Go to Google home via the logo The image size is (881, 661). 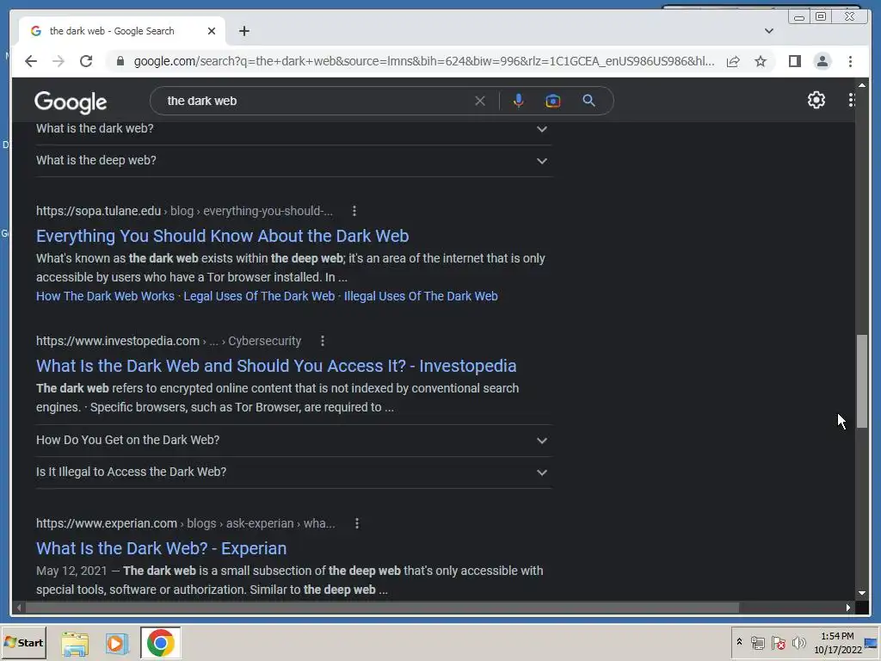tap(71, 102)
